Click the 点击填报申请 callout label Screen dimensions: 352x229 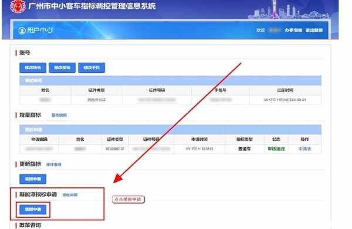[x=128, y=199]
